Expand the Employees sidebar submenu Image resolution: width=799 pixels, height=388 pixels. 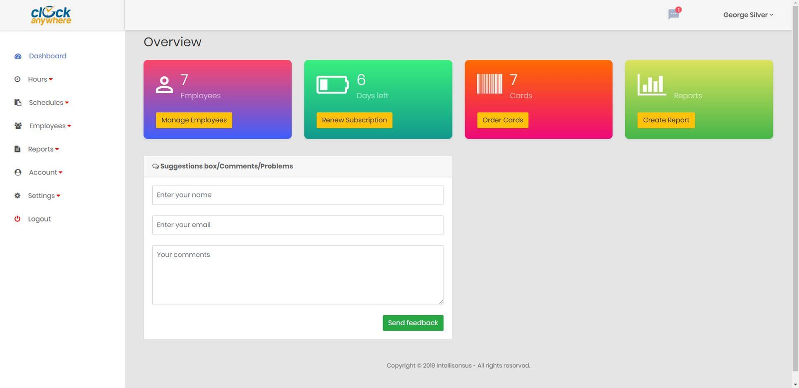coord(50,126)
